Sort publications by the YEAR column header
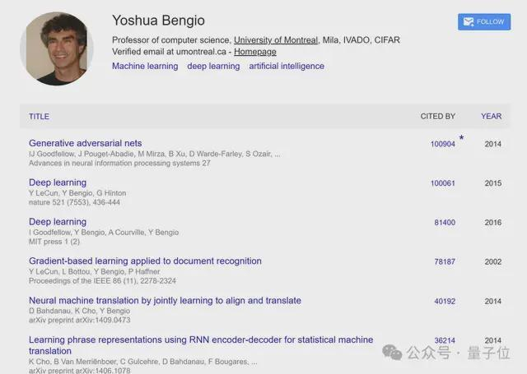 pyautogui.click(x=491, y=117)
